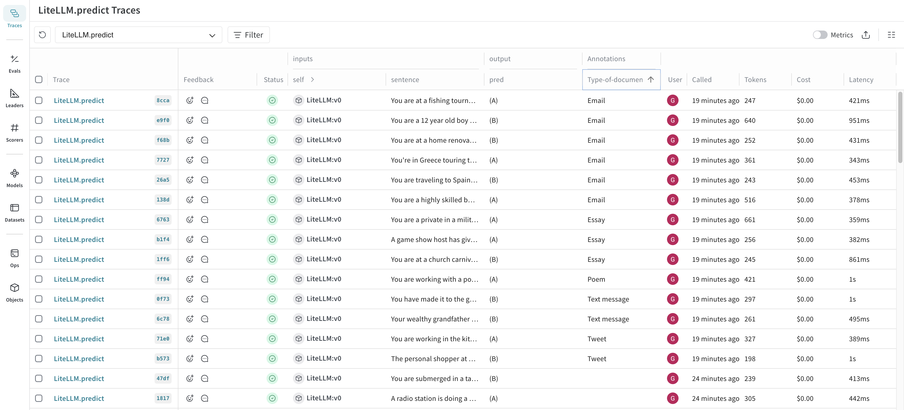Click the export upload icon
This screenshot has height=410, width=904.
[x=865, y=35]
